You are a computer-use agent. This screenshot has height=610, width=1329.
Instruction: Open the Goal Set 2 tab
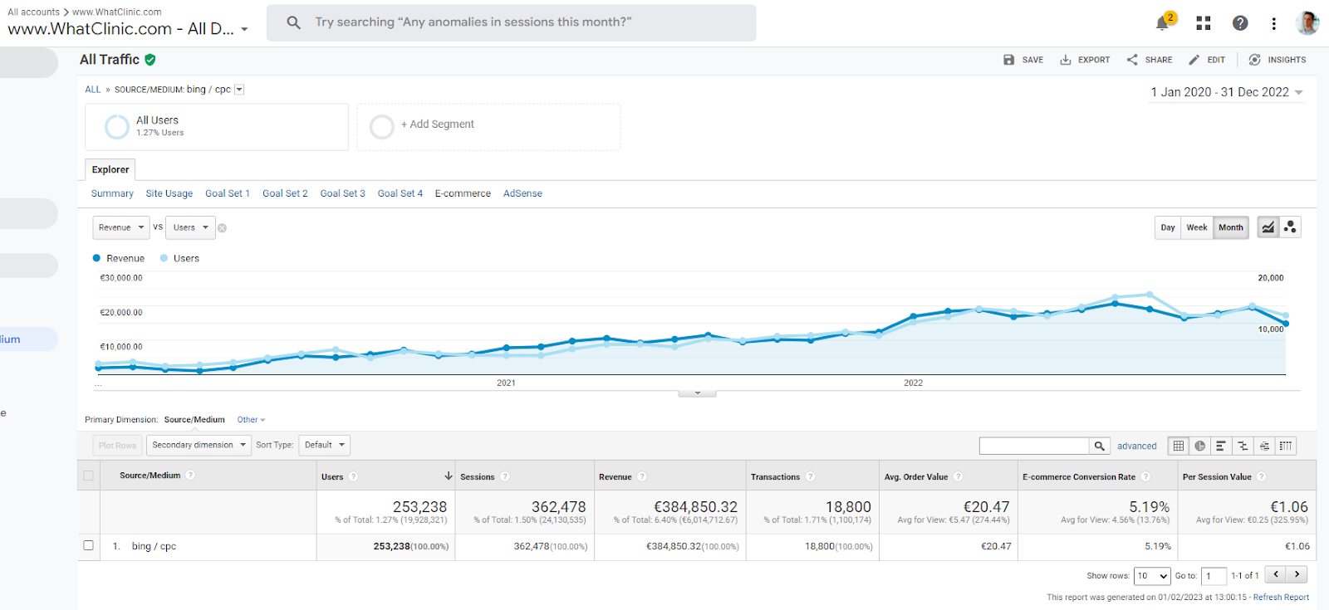click(x=285, y=193)
